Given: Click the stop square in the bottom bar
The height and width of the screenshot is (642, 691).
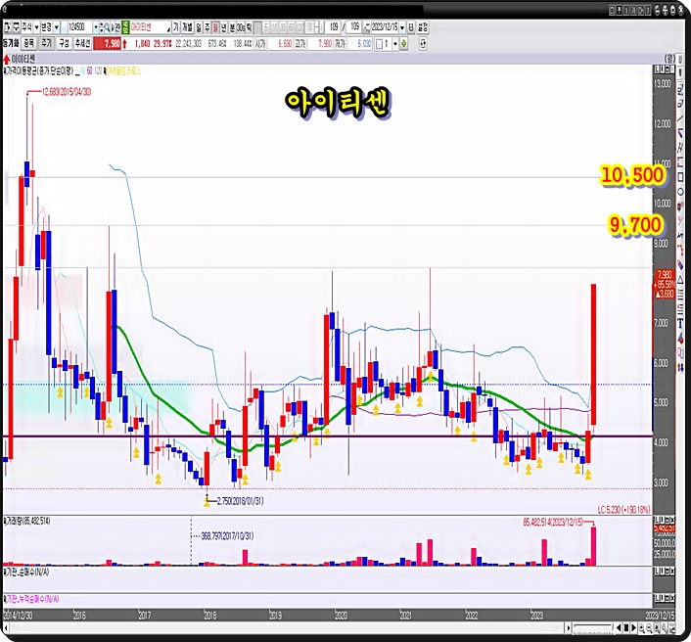Looking at the screenshot, I should click(626, 628).
